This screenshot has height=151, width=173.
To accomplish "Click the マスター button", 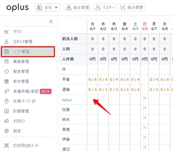I will coord(104,7).
